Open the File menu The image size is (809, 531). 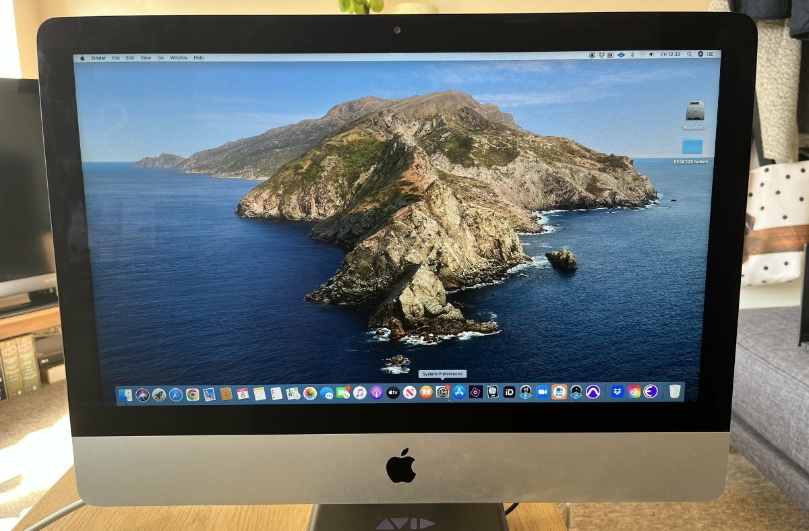pos(116,58)
